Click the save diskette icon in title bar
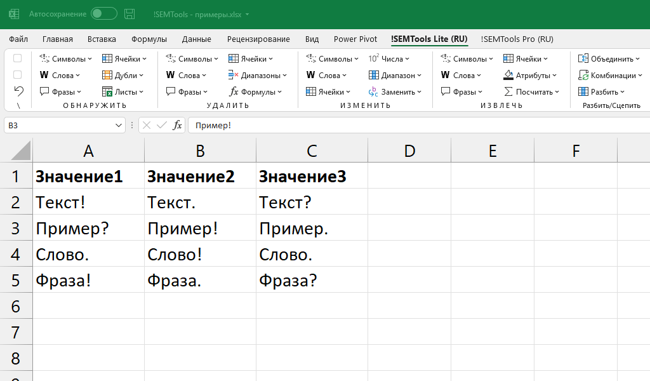Viewport: 650px width, 381px height. tap(129, 14)
